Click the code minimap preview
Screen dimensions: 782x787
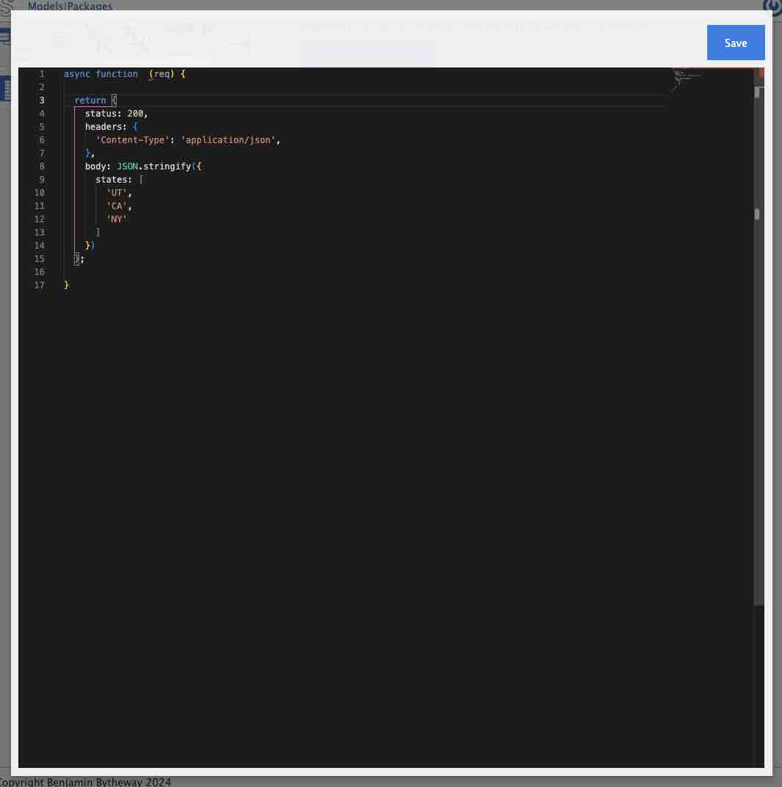click(x=687, y=78)
